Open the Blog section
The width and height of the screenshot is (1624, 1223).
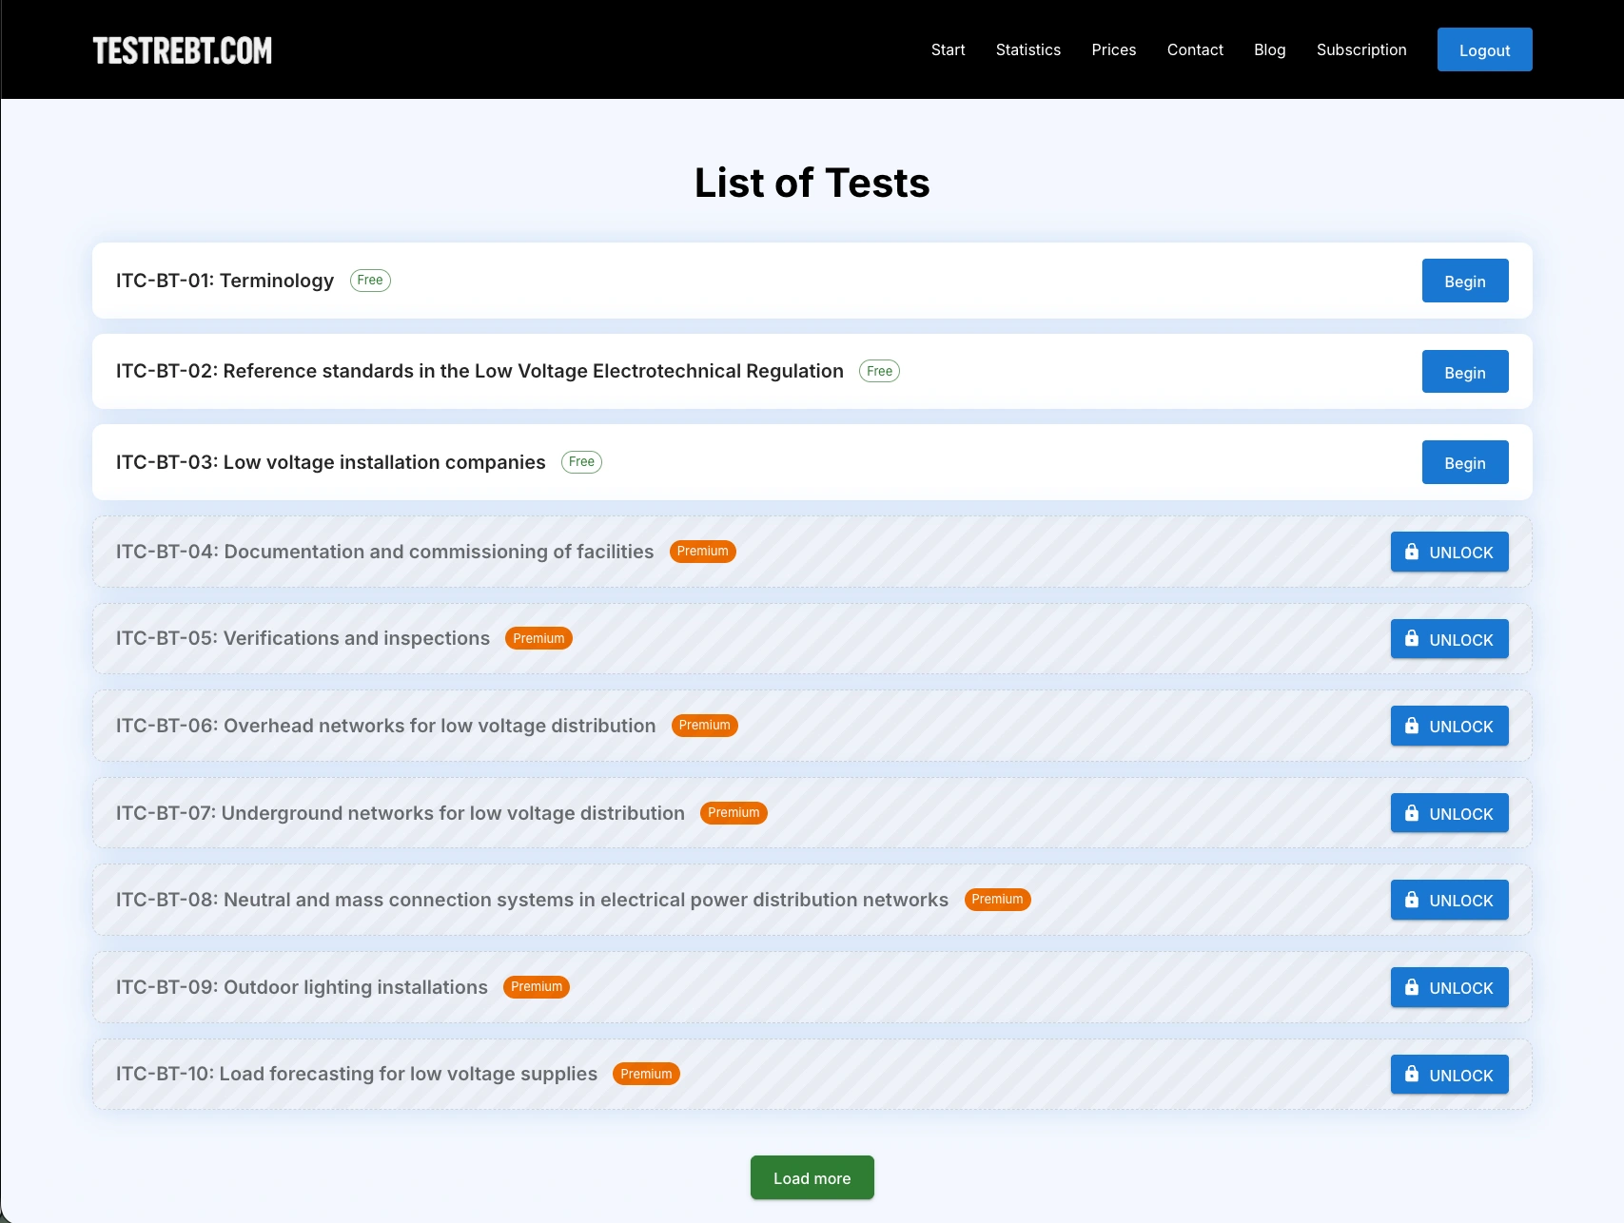click(x=1269, y=49)
